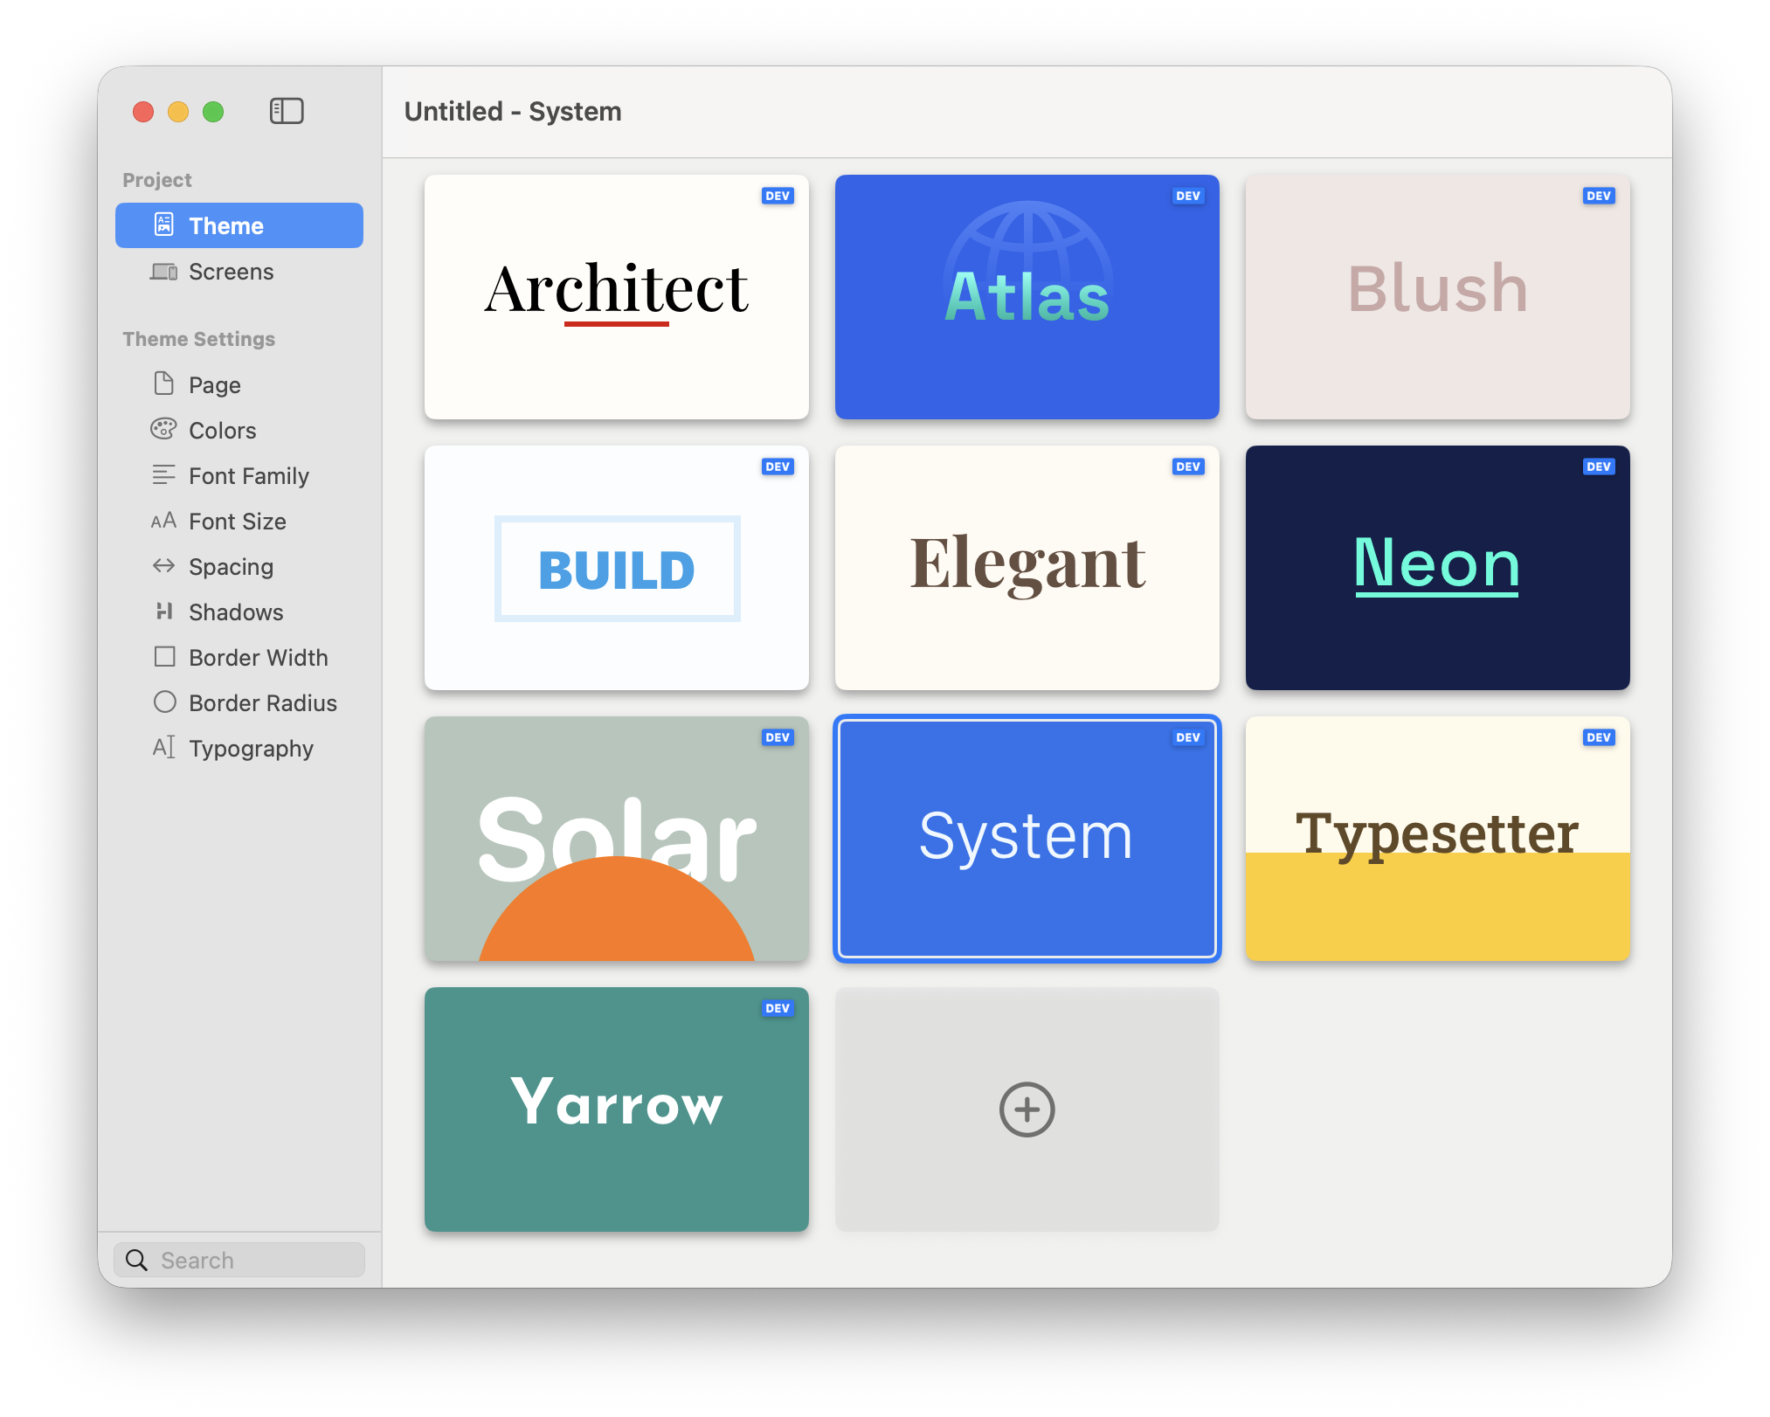Click DEV badge on Yarrow card
This screenshot has width=1770, height=1417.
point(777,1008)
